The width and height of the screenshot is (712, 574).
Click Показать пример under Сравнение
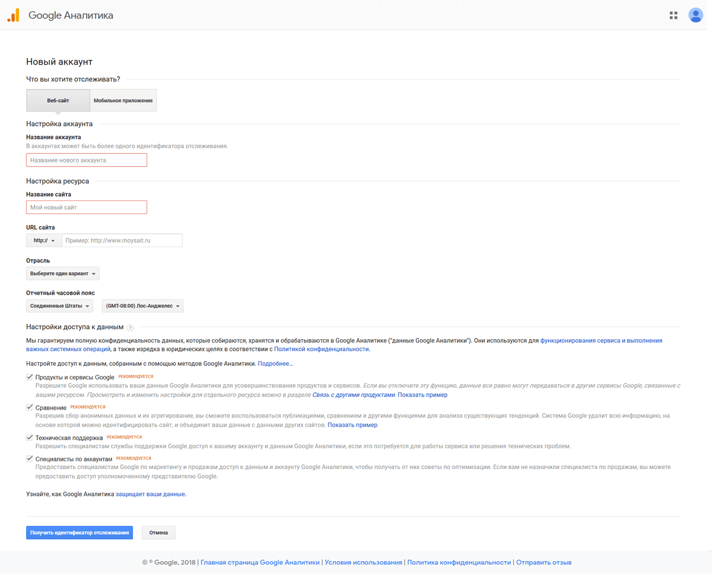point(352,425)
